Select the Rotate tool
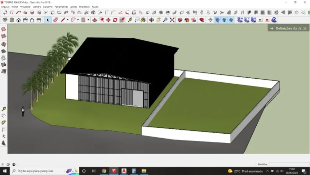Screen dimensions: 310x175 pos(115,20)
